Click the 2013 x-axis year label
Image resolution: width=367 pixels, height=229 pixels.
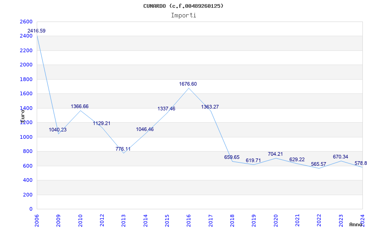point(123,220)
